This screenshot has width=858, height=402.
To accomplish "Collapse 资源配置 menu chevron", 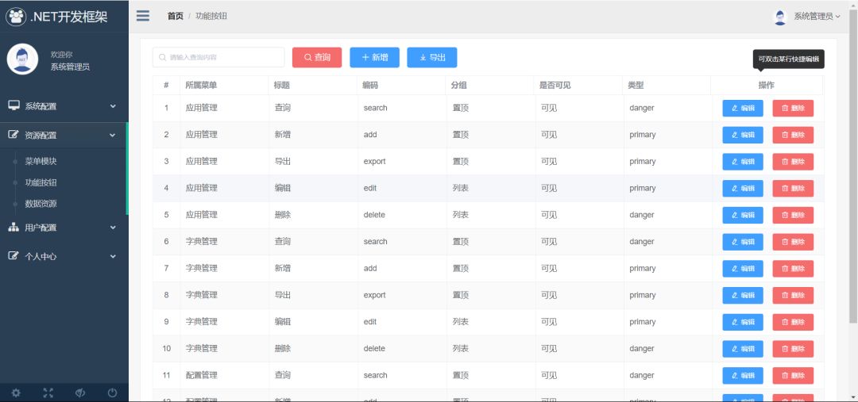I will 113,135.
